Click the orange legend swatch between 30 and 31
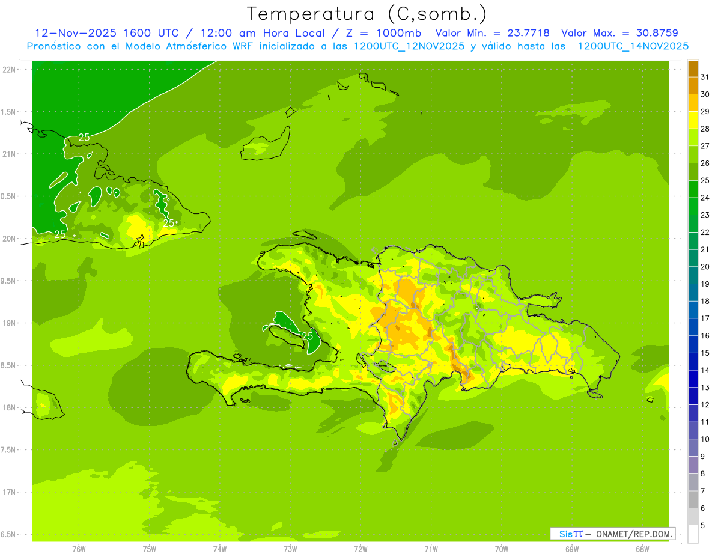 click(693, 85)
